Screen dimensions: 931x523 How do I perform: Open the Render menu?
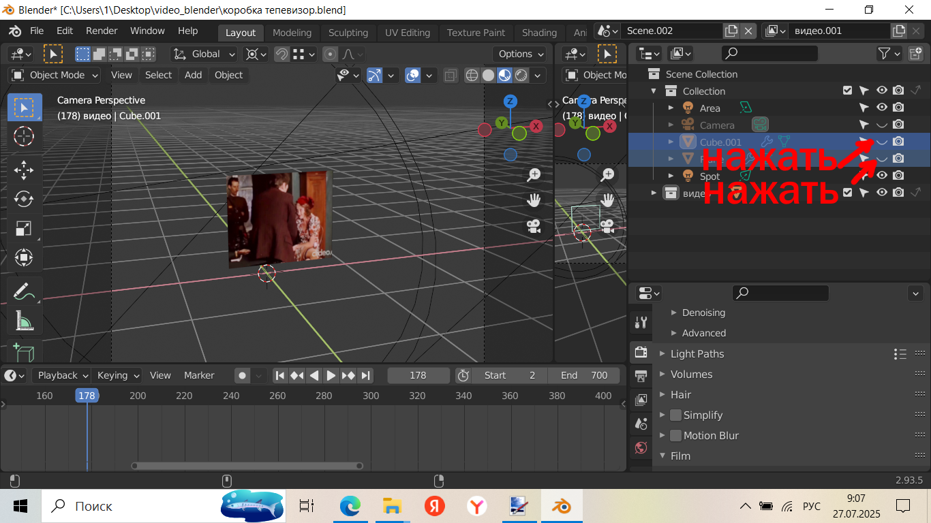(102, 31)
